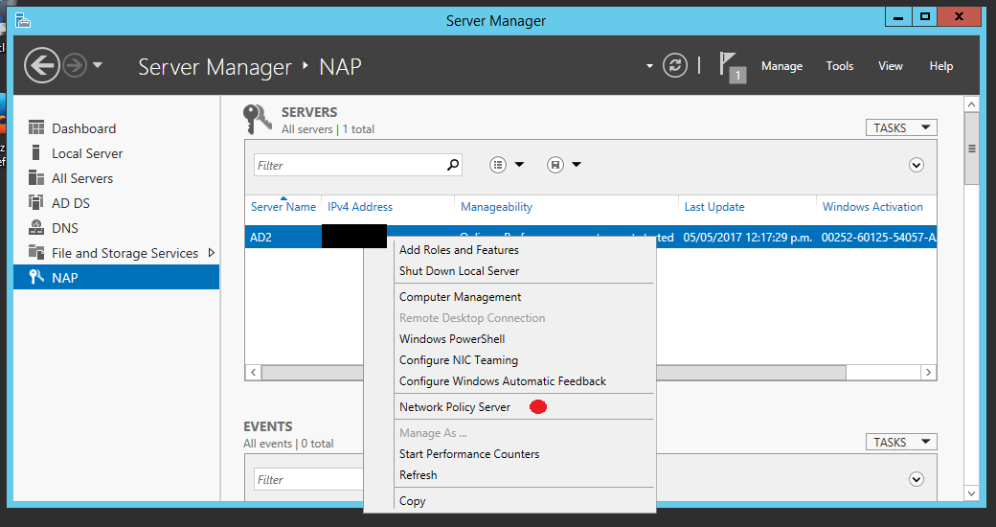Collapse the Servers panel chevron
This screenshot has width=996, height=527.
coord(916,165)
